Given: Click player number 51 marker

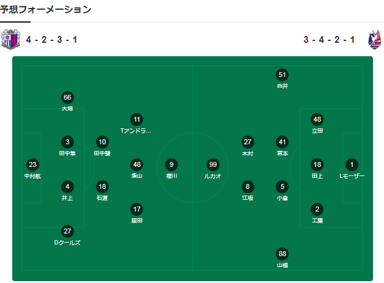Looking at the screenshot, I should pos(282,75).
